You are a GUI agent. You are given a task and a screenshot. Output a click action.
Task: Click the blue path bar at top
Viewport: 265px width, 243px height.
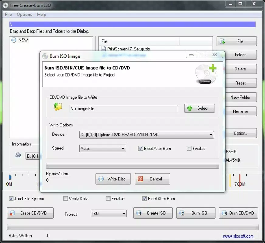[132, 24]
